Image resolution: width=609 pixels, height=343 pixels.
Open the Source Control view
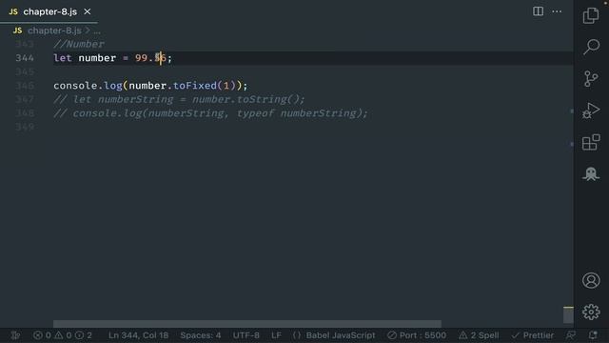[591, 78]
